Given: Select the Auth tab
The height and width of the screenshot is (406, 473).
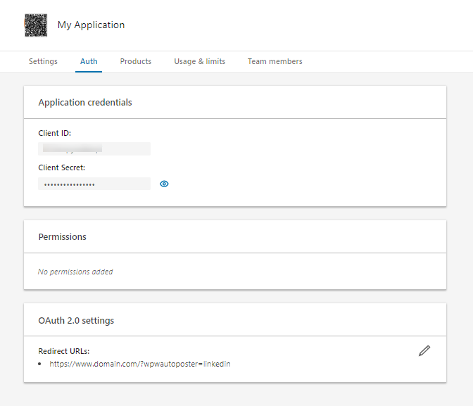Looking at the screenshot, I should pos(89,61).
